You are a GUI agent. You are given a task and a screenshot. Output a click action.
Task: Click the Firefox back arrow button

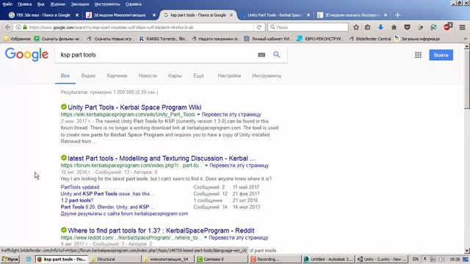pos(7,27)
